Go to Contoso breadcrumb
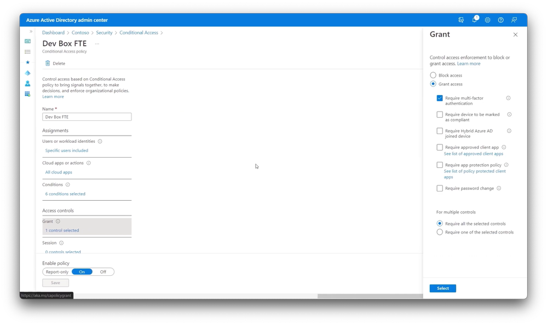The width and height of the screenshot is (547, 325). click(80, 32)
